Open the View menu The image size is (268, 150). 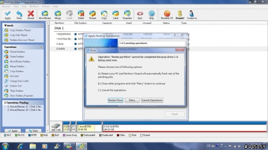click(16, 7)
